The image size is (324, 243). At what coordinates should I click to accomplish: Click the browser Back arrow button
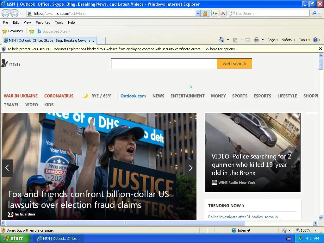(6, 14)
